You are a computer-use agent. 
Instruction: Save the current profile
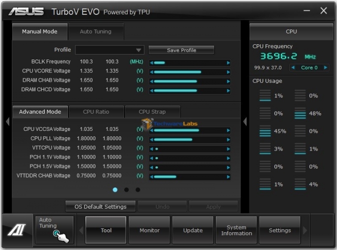[181, 50]
